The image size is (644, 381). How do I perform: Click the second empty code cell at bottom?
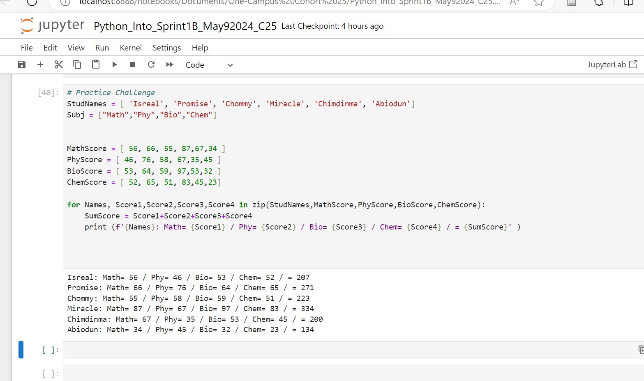click(x=353, y=373)
